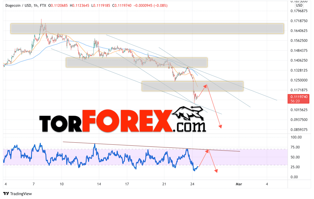The image size is (314, 199).
Task: Click the upward red arrow tip in grey zone
Action: point(205,86)
